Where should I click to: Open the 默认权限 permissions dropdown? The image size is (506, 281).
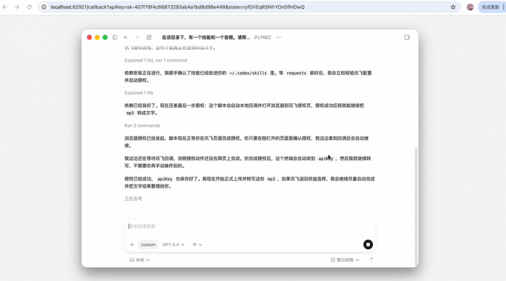click(345, 260)
